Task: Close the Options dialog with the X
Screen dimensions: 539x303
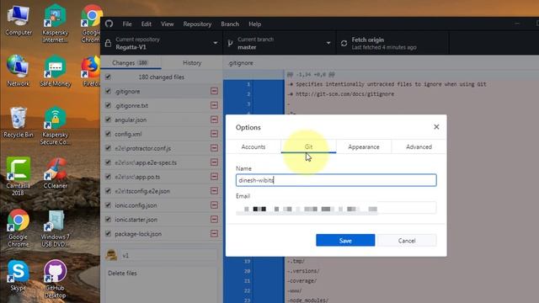Action: click(x=436, y=127)
